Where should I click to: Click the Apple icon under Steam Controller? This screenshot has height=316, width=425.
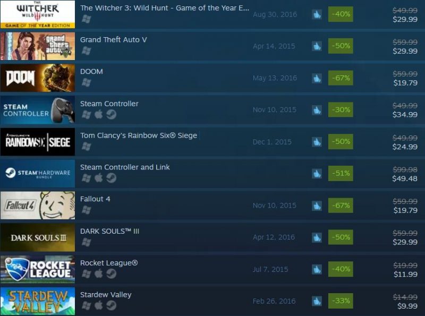99,114
